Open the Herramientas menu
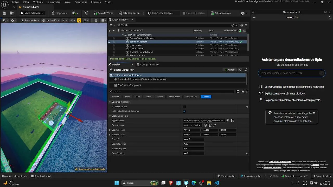Screen dimensions: 333x187 [54, 2]
